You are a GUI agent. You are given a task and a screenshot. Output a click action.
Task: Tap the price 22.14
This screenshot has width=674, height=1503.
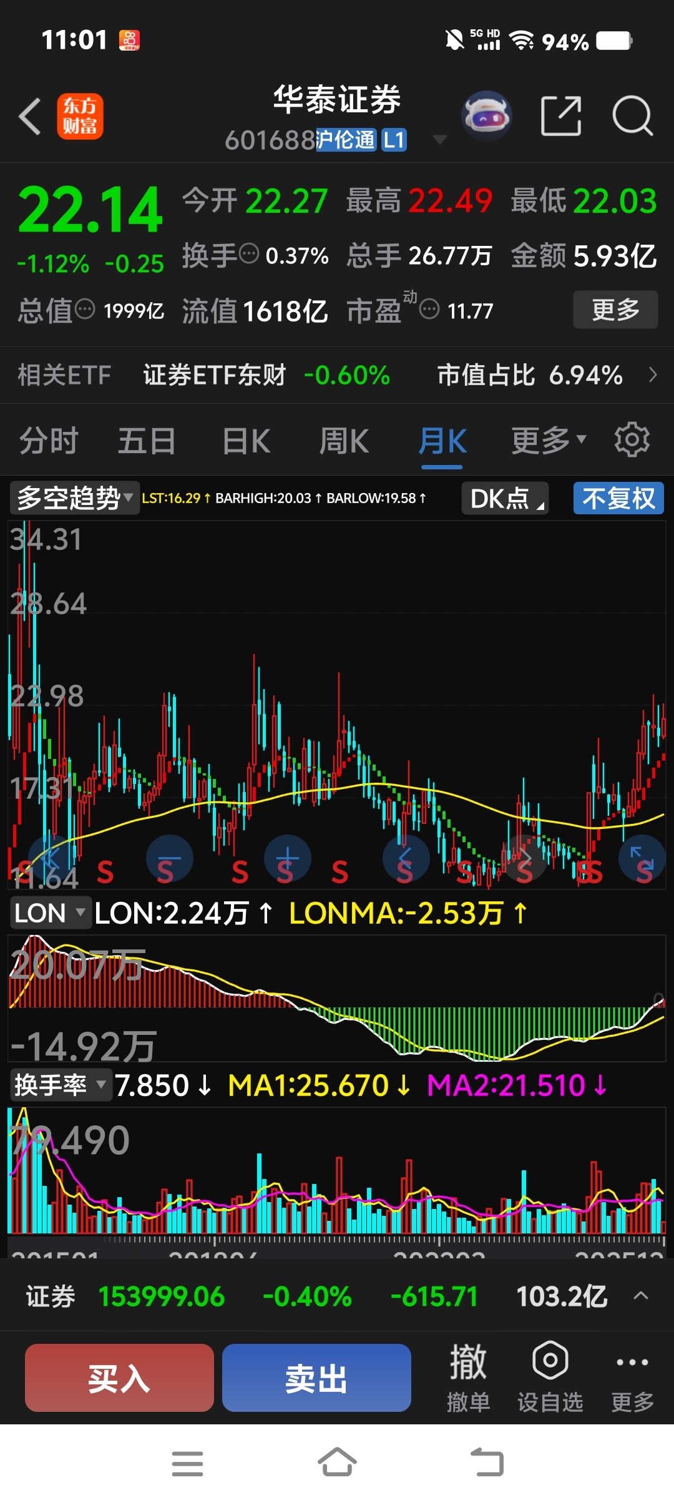(90, 210)
